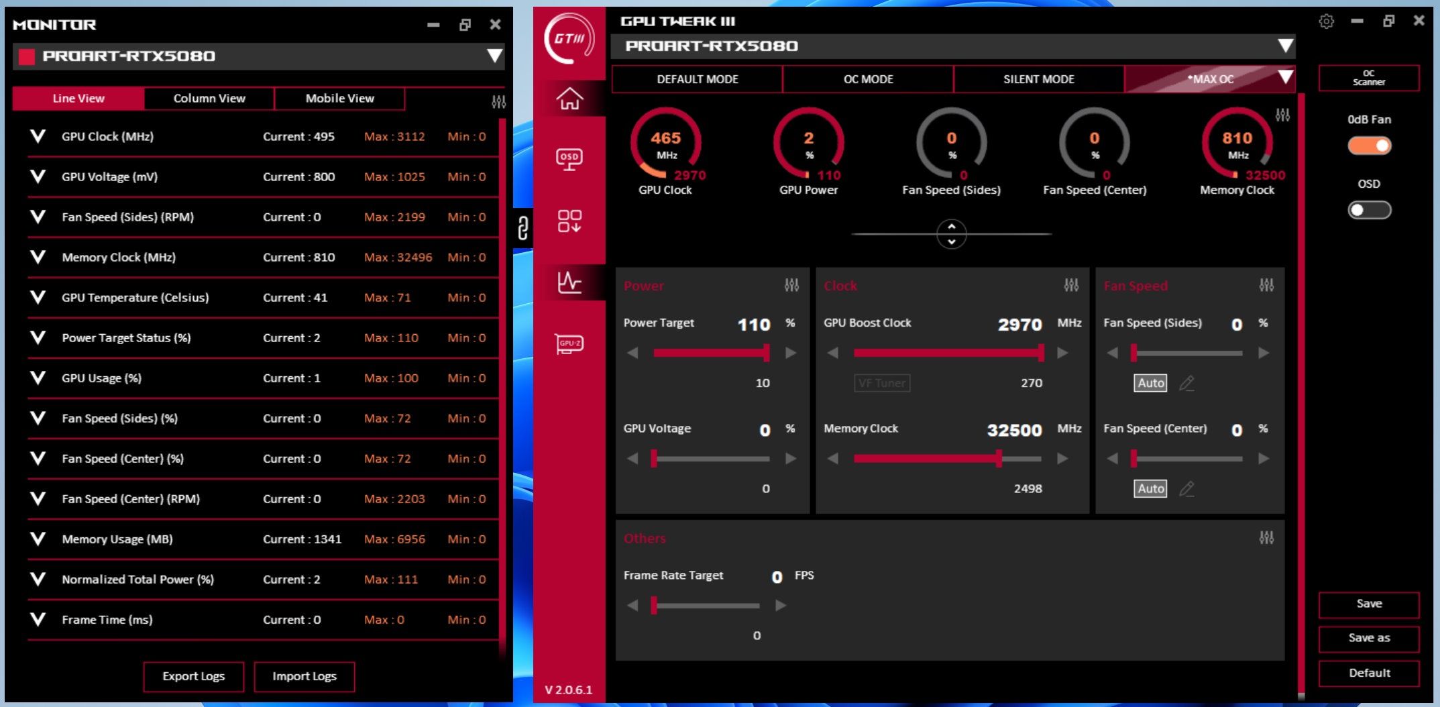The width and height of the screenshot is (1440, 707).
Task: Open the Monitor graph sidebar icon
Action: click(569, 282)
